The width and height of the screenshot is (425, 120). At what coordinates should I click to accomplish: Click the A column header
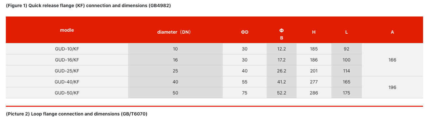click(392, 32)
